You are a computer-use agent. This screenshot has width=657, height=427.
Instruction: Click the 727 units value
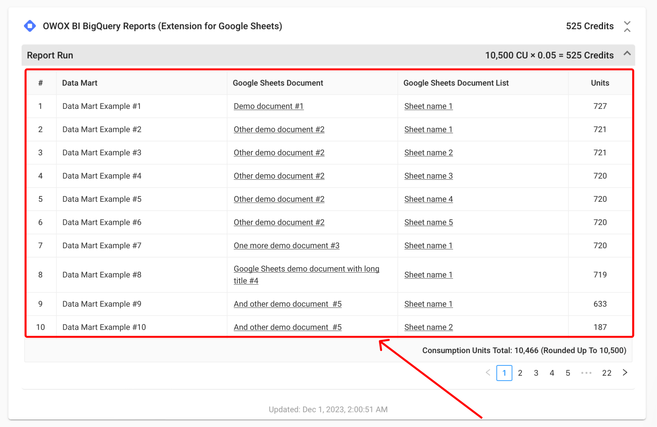coord(600,106)
